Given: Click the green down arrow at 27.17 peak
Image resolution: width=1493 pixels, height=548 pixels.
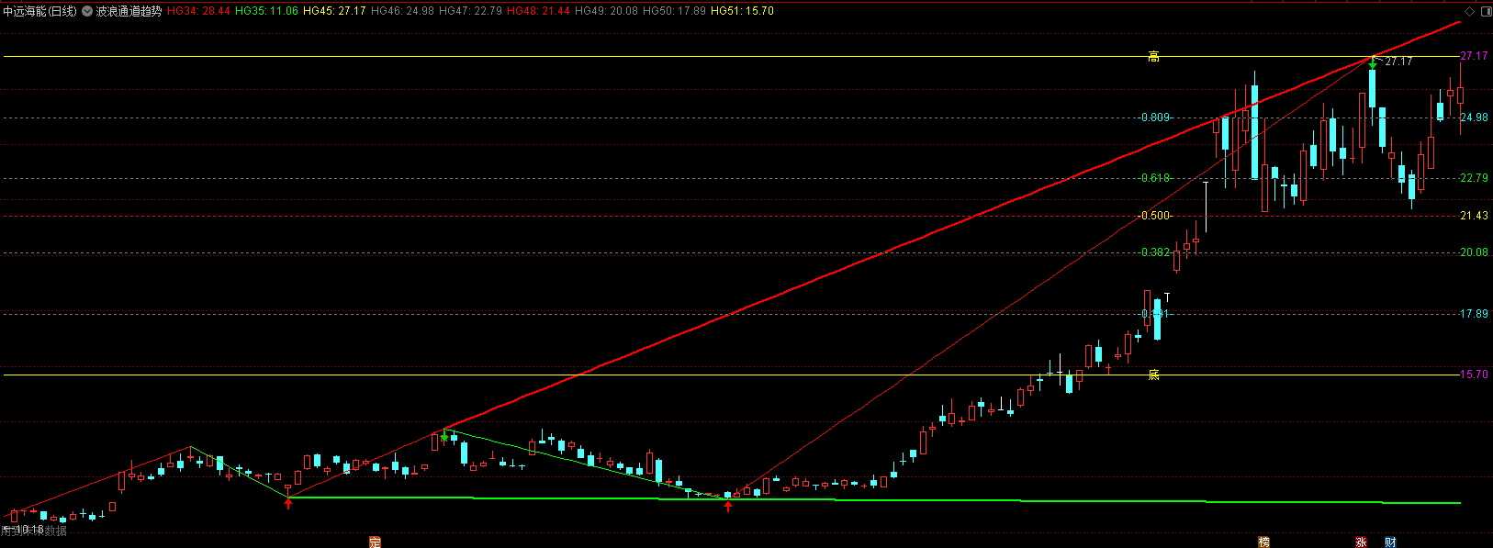Looking at the screenshot, I should click(x=1372, y=64).
